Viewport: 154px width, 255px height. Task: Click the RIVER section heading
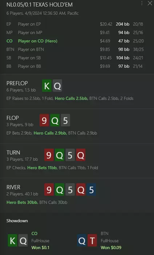pyautogui.click(x=13, y=187)
